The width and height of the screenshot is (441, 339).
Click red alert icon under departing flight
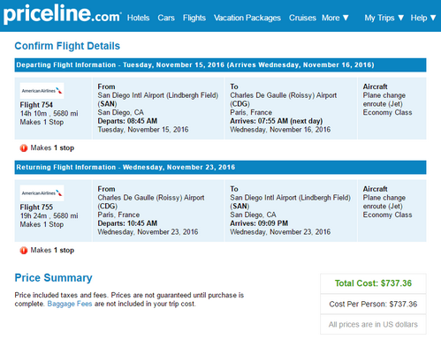tap(24, 148)
